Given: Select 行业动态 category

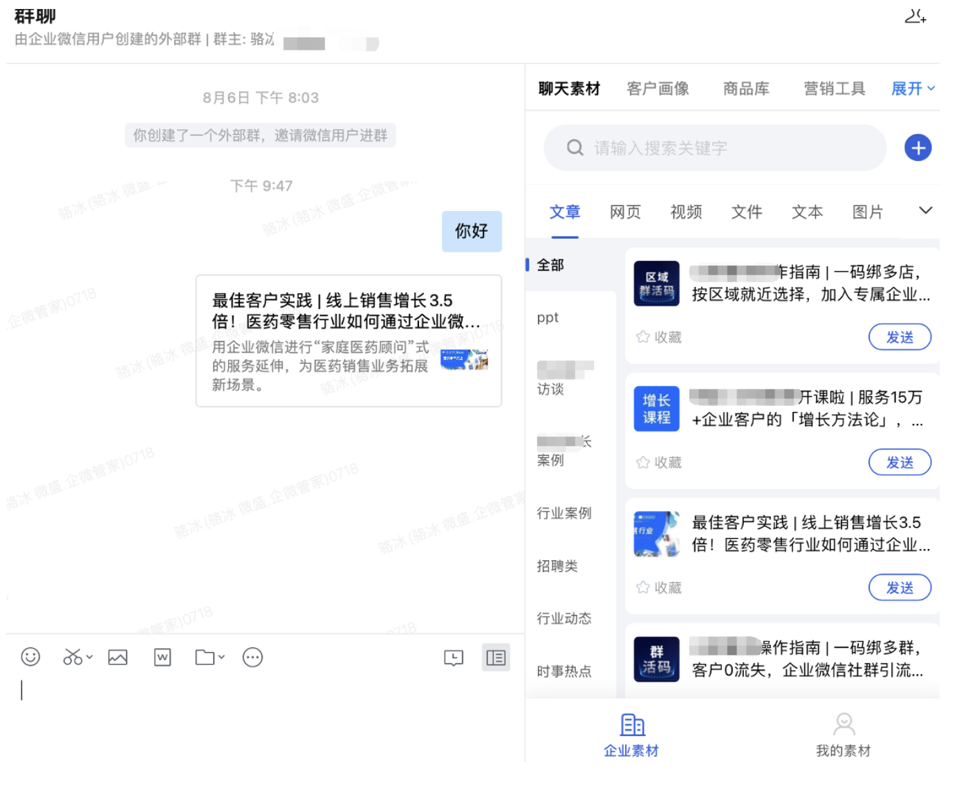Looking at the screenshot, I should pyautogui.click(x=564, y=618).
